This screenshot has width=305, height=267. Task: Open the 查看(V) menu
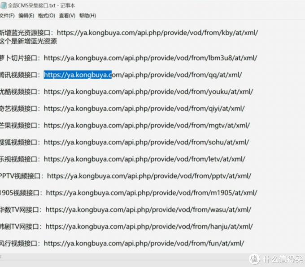(x=67, y=16)
